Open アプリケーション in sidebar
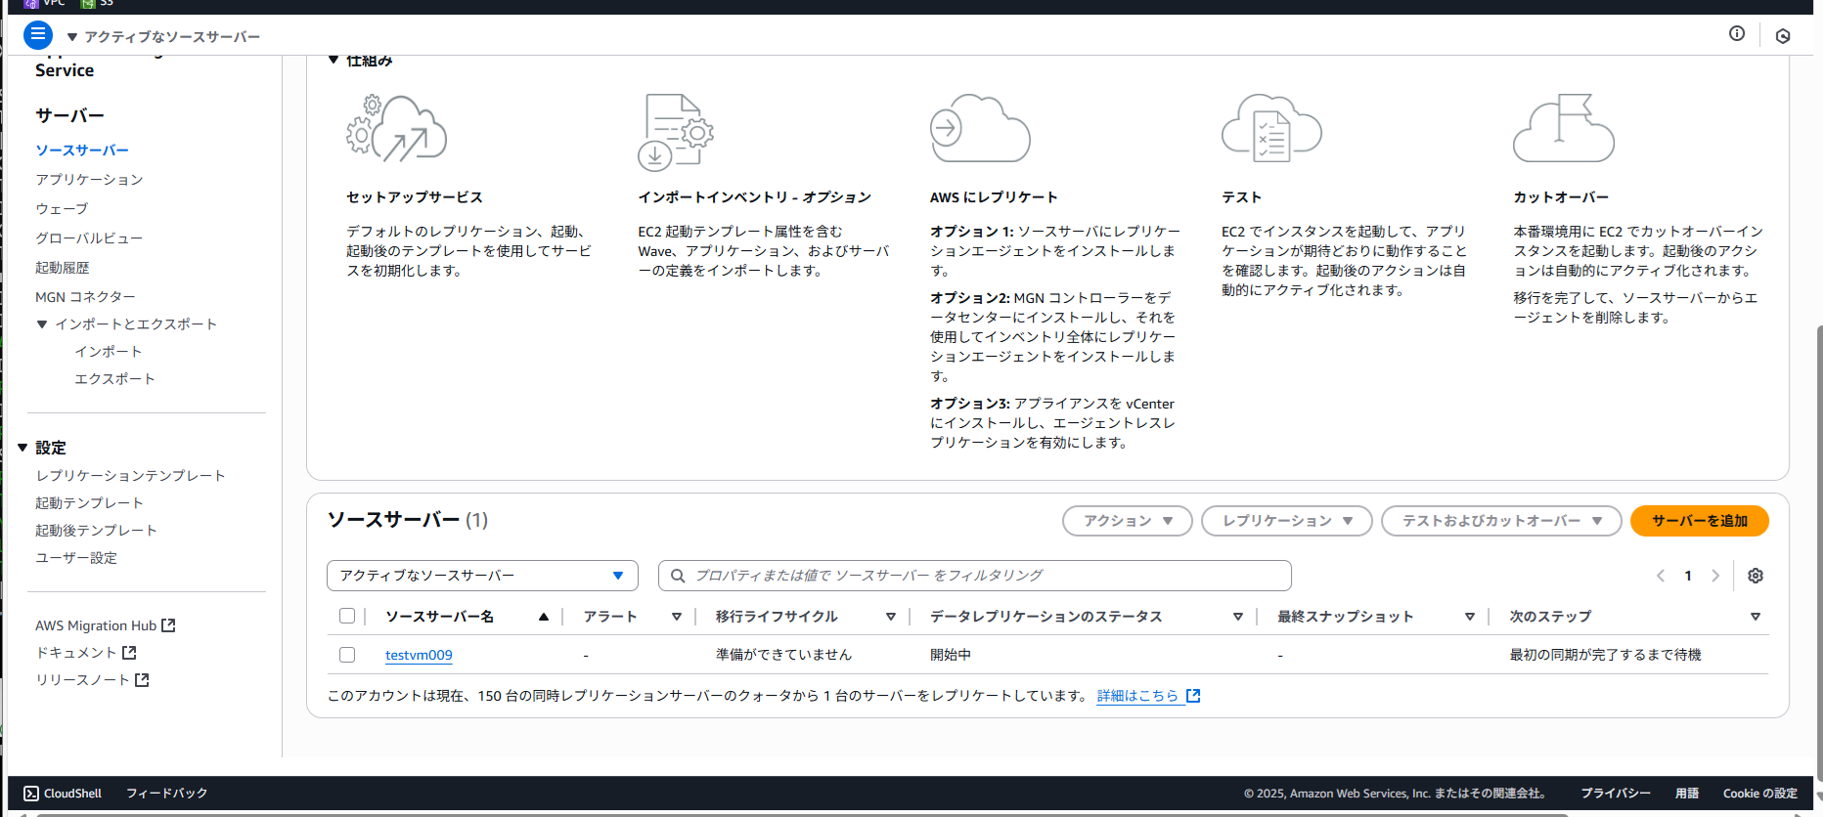 click(89, 180)
